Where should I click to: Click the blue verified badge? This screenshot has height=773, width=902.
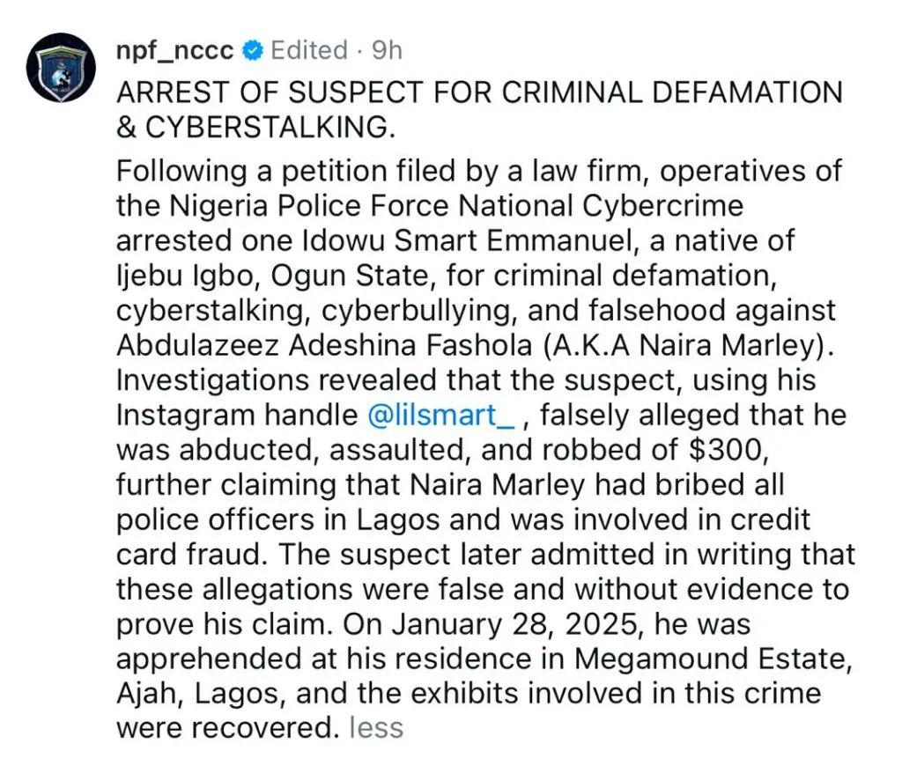pos(252,51)
